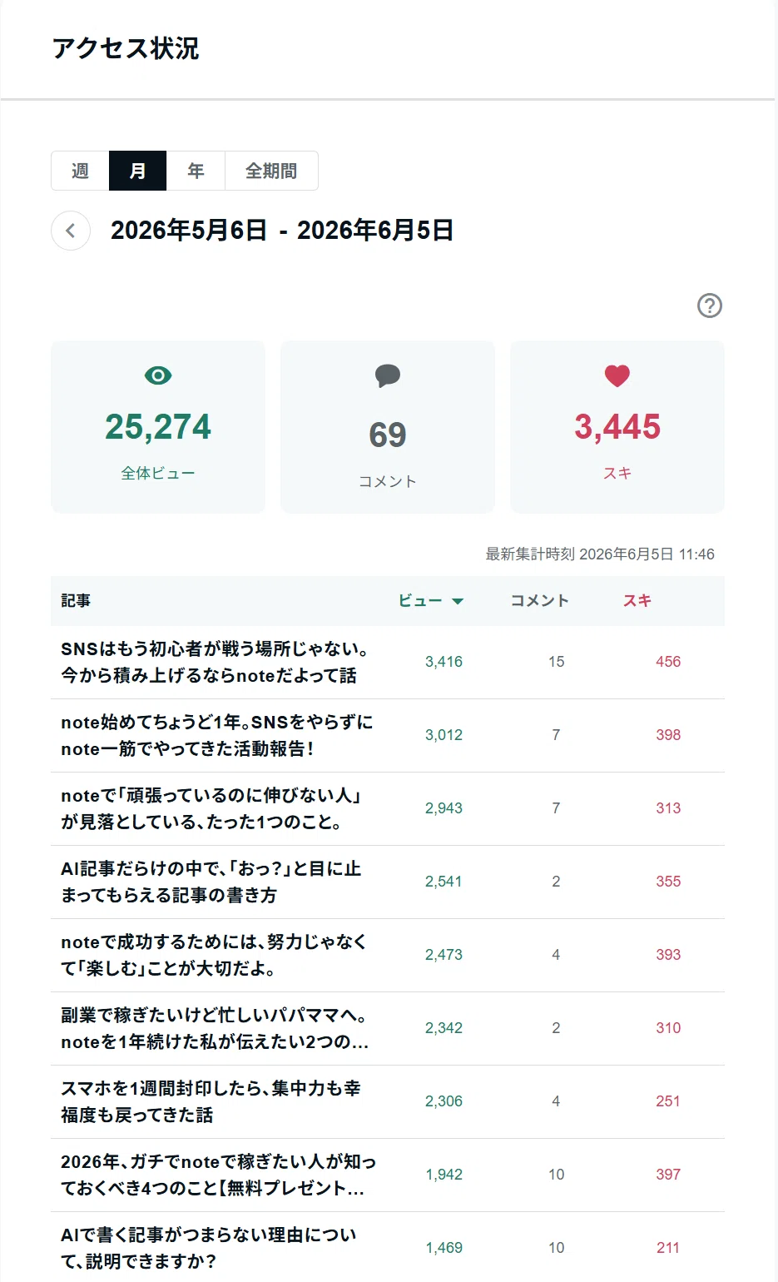This screenshot has width=778, height=1282.
Task: Click like count 393
Action: pyautogui.click(x=668, y=955)
